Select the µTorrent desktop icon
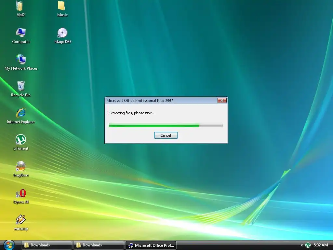This screenshot has width=333, height=250. coord(20,139)
